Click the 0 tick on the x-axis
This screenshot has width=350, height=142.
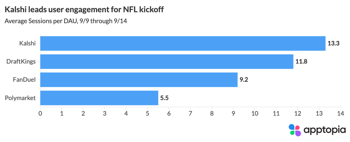[x=40, y=113]
